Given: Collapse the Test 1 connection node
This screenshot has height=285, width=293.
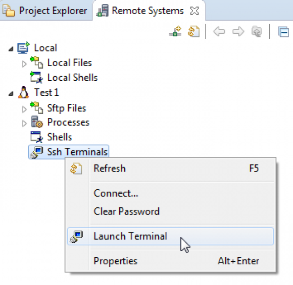Looking at the screenshot, I should [11, 93].
